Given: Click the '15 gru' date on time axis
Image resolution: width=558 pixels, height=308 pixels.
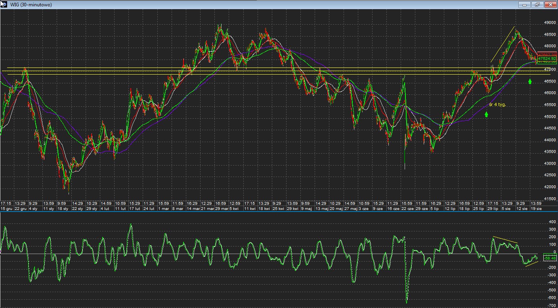Looking at the screenshot, I should point(7,208).
